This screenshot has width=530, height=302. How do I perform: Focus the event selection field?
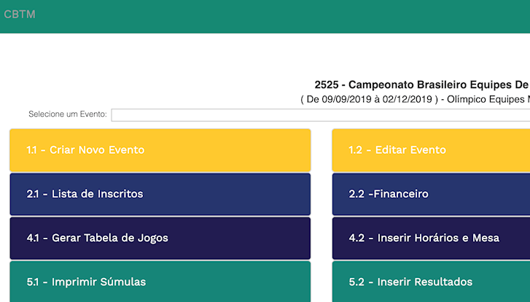point(321,115)
